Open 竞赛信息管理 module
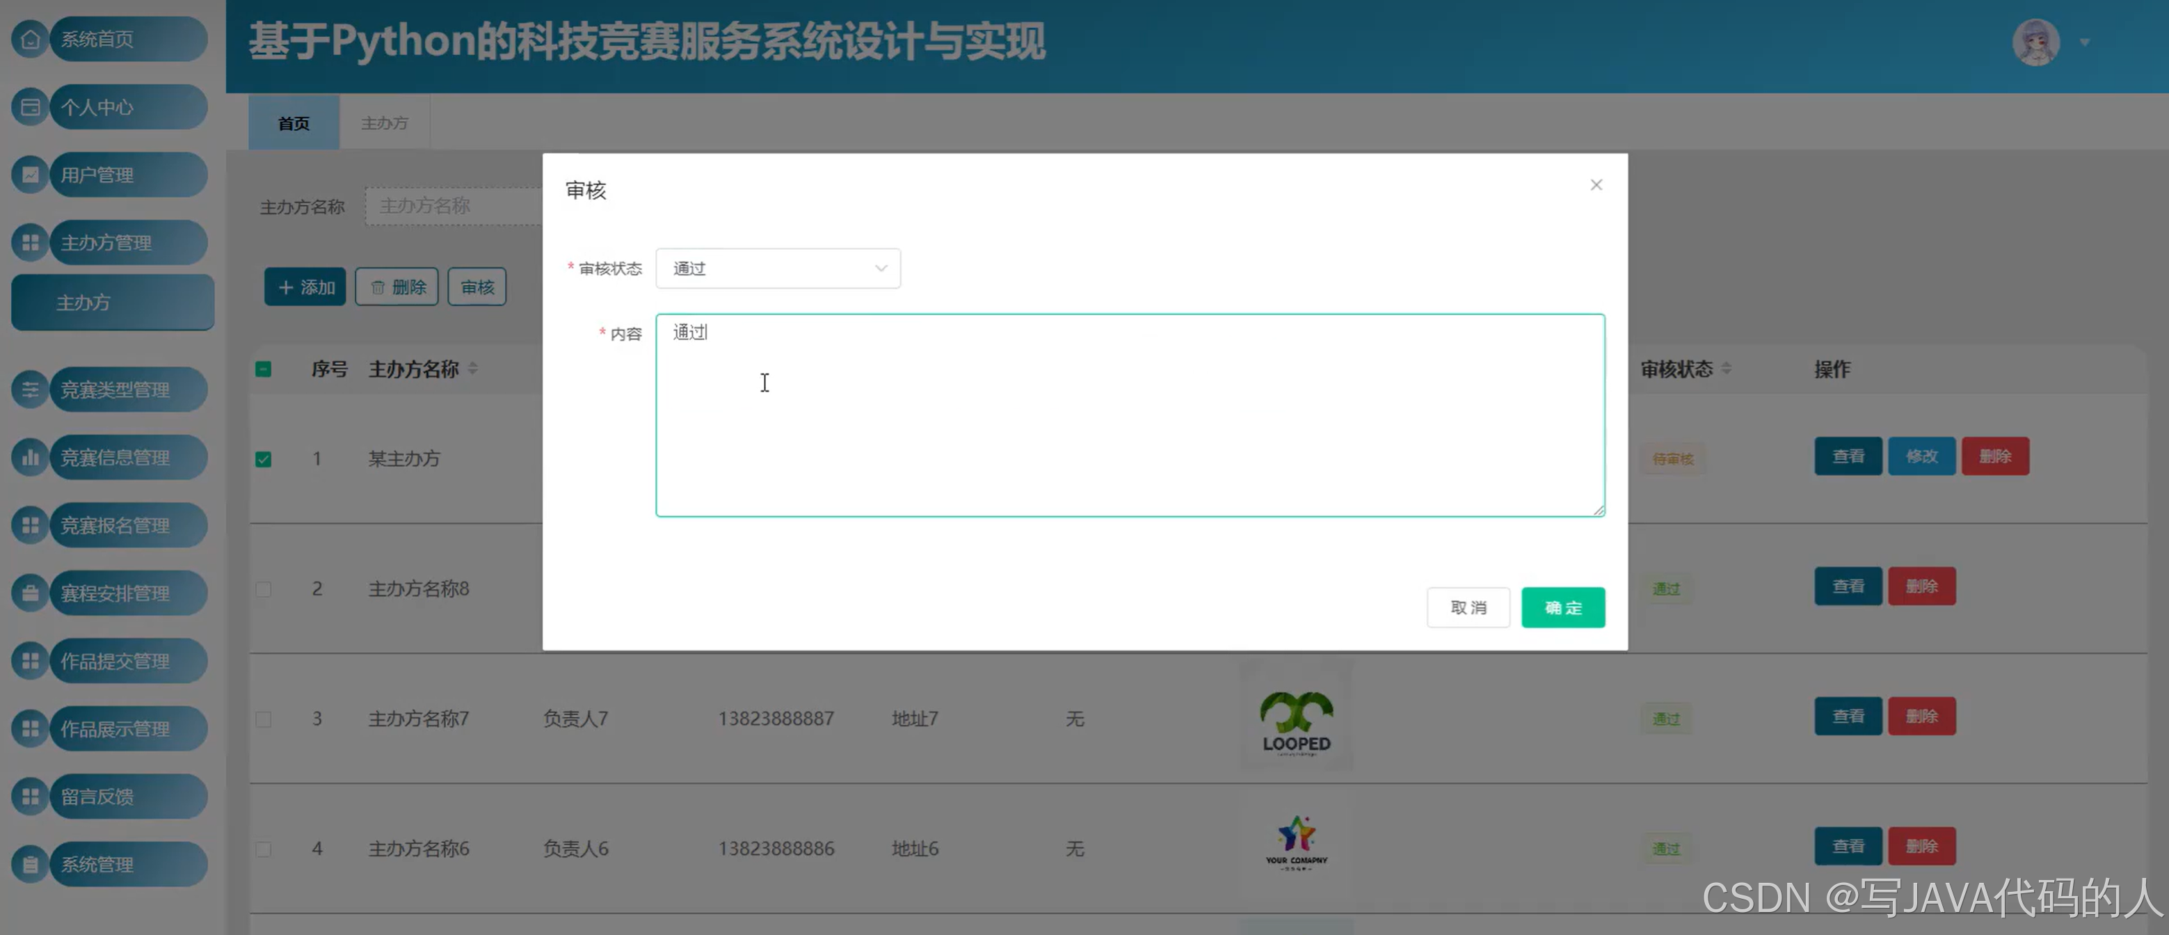 coord(113,457)
